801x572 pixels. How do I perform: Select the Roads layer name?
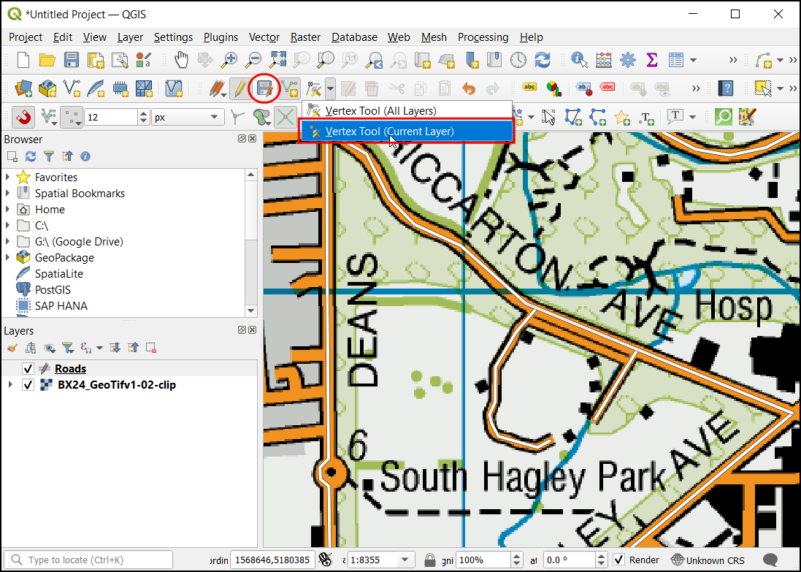70,369
